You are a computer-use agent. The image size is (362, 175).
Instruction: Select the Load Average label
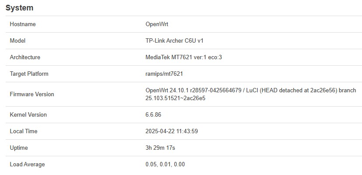tap(27, 165)
